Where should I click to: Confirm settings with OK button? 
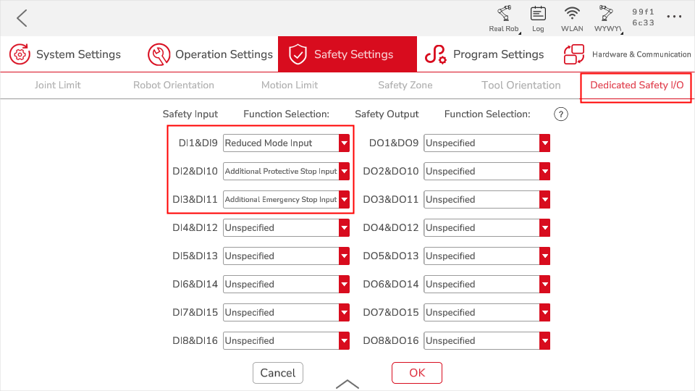pyautogui.click(x=417, y=373)
